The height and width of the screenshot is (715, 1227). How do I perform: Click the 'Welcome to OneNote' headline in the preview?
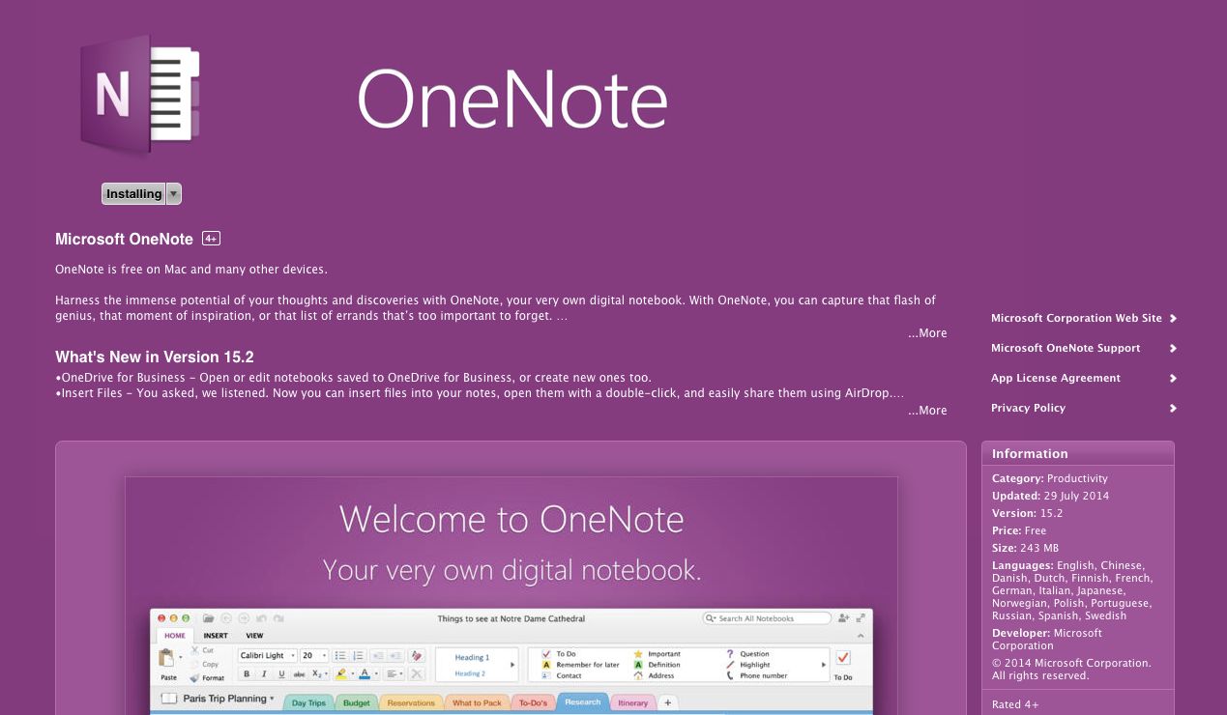click(x=511, y=520)
